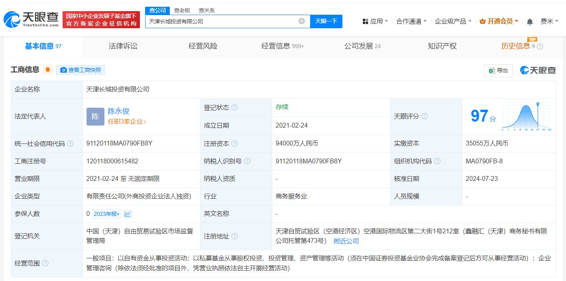Click help icon next to 统一社会信用代码
Screen dimensions: 566x281
click(x=71, y=143)
